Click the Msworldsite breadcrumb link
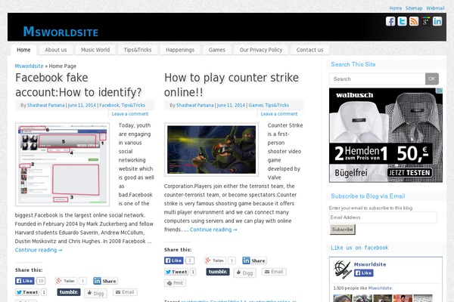The width and height of the screenshot is (454, 302). click(29, 66)
